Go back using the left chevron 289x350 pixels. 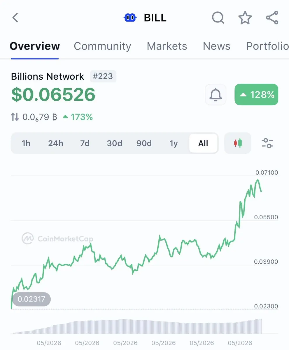[15, 18]
